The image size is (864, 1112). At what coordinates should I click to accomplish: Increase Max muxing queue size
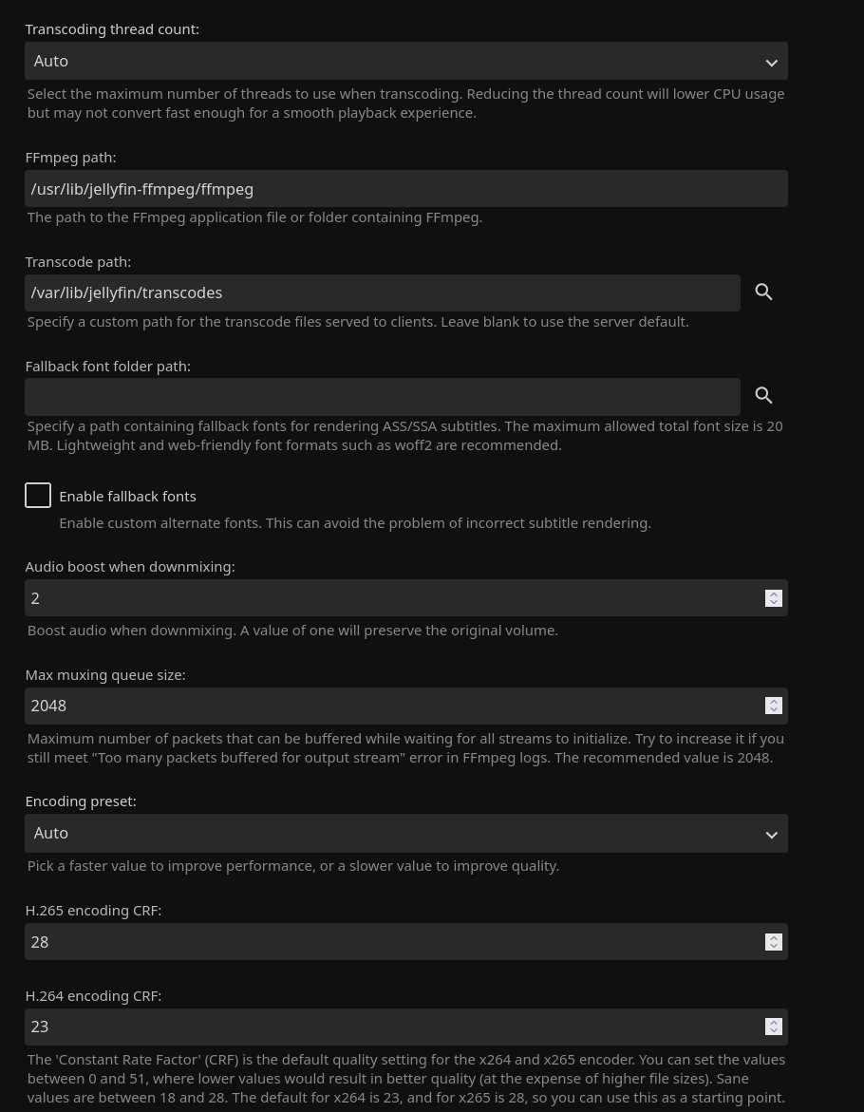(x=774, y=702)
